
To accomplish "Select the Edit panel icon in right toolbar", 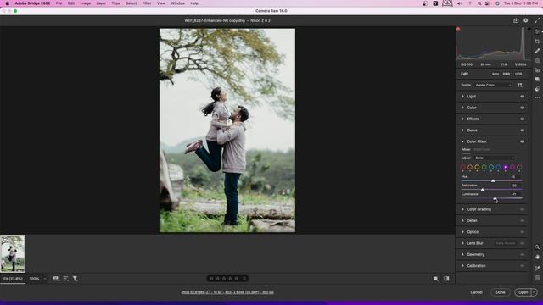I will [537, 31].
